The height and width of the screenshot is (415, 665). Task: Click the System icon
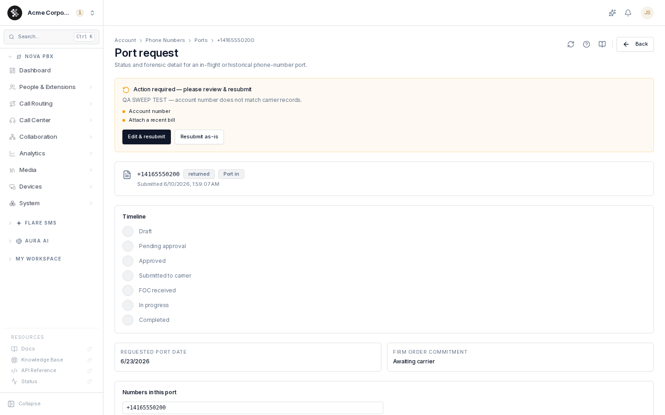click(x=12, y=203)
